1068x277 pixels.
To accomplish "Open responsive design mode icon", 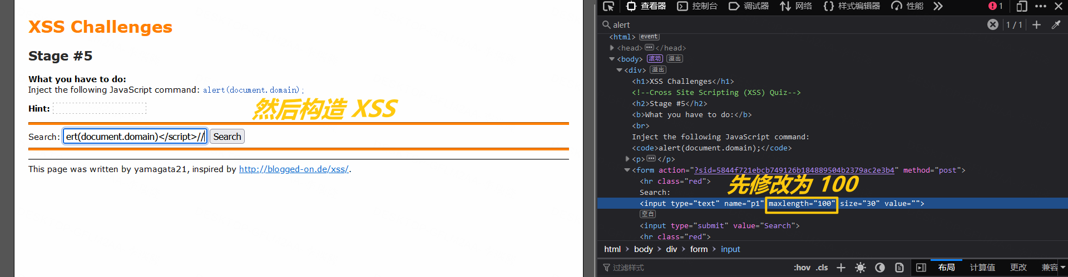I will click(x=1021, y=6).
